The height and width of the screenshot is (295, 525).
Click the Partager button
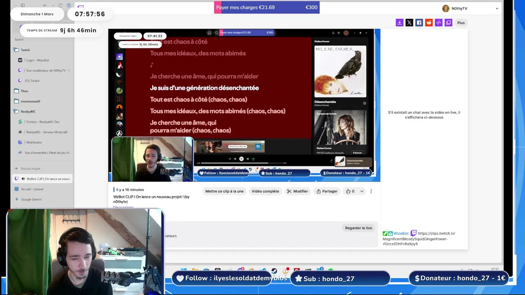(x=327, y=191)
